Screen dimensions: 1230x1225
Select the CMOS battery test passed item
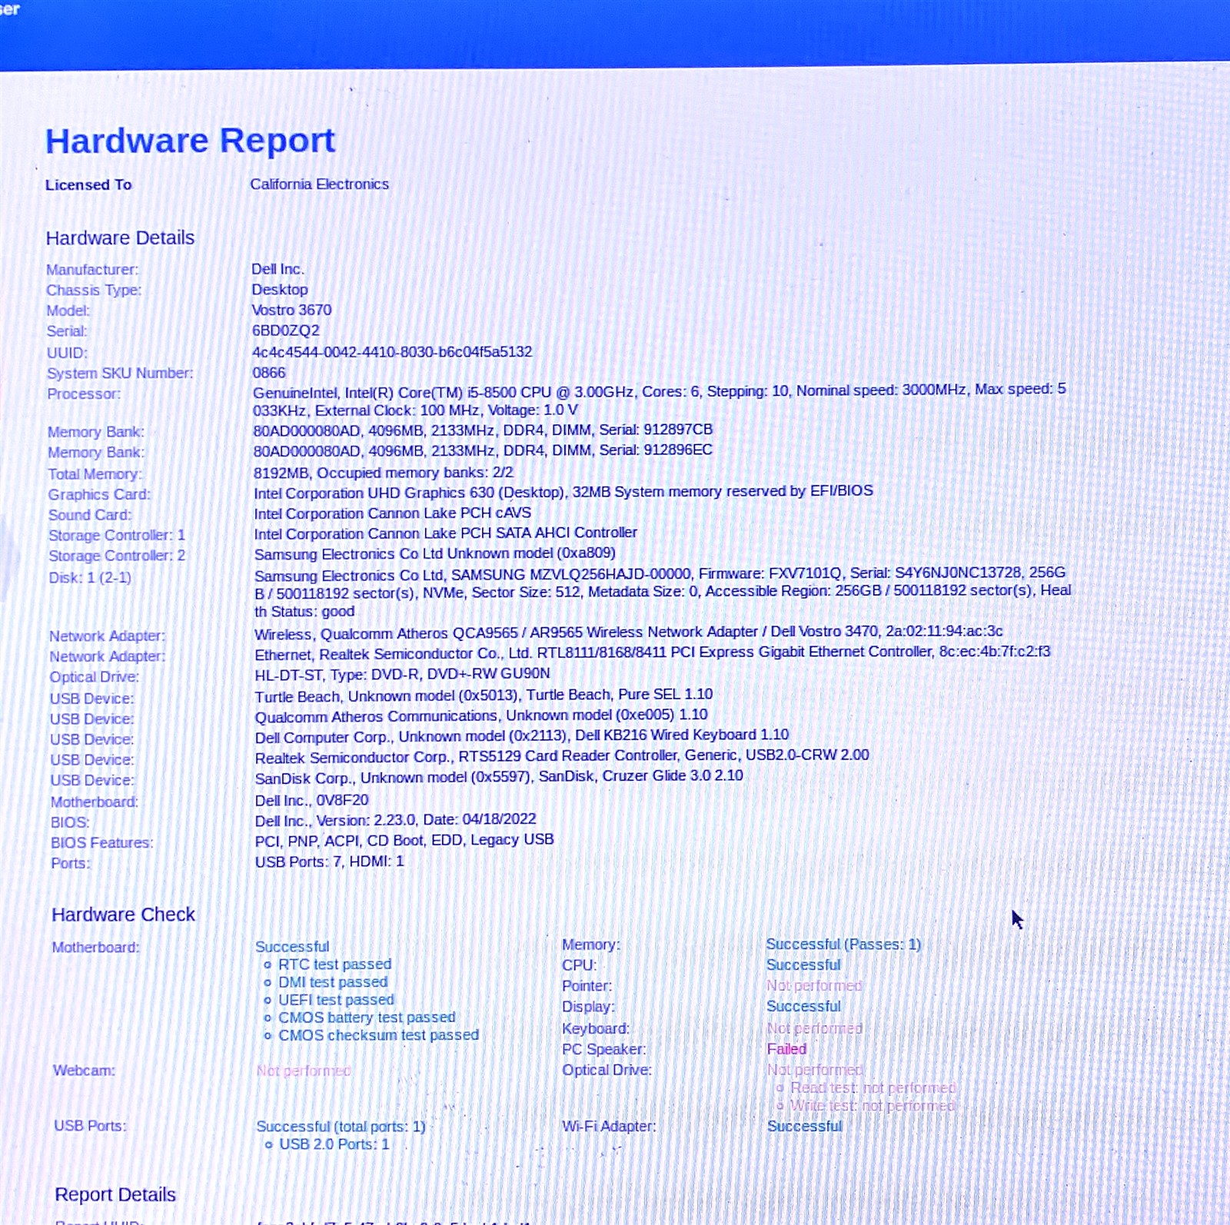[366, 1018]
